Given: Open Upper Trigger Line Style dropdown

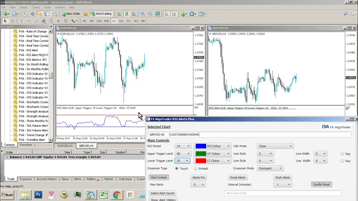Looking at the screenshot, I should 265,154.
